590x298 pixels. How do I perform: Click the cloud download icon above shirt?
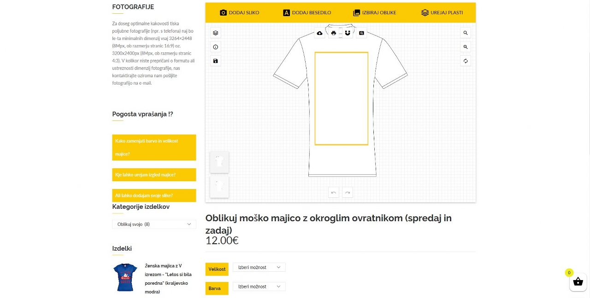[x=319, y=33]
